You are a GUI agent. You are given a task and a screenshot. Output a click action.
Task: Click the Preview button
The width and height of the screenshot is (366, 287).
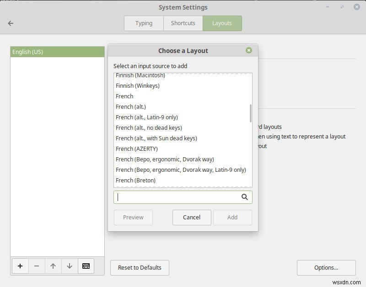point(133,218)
